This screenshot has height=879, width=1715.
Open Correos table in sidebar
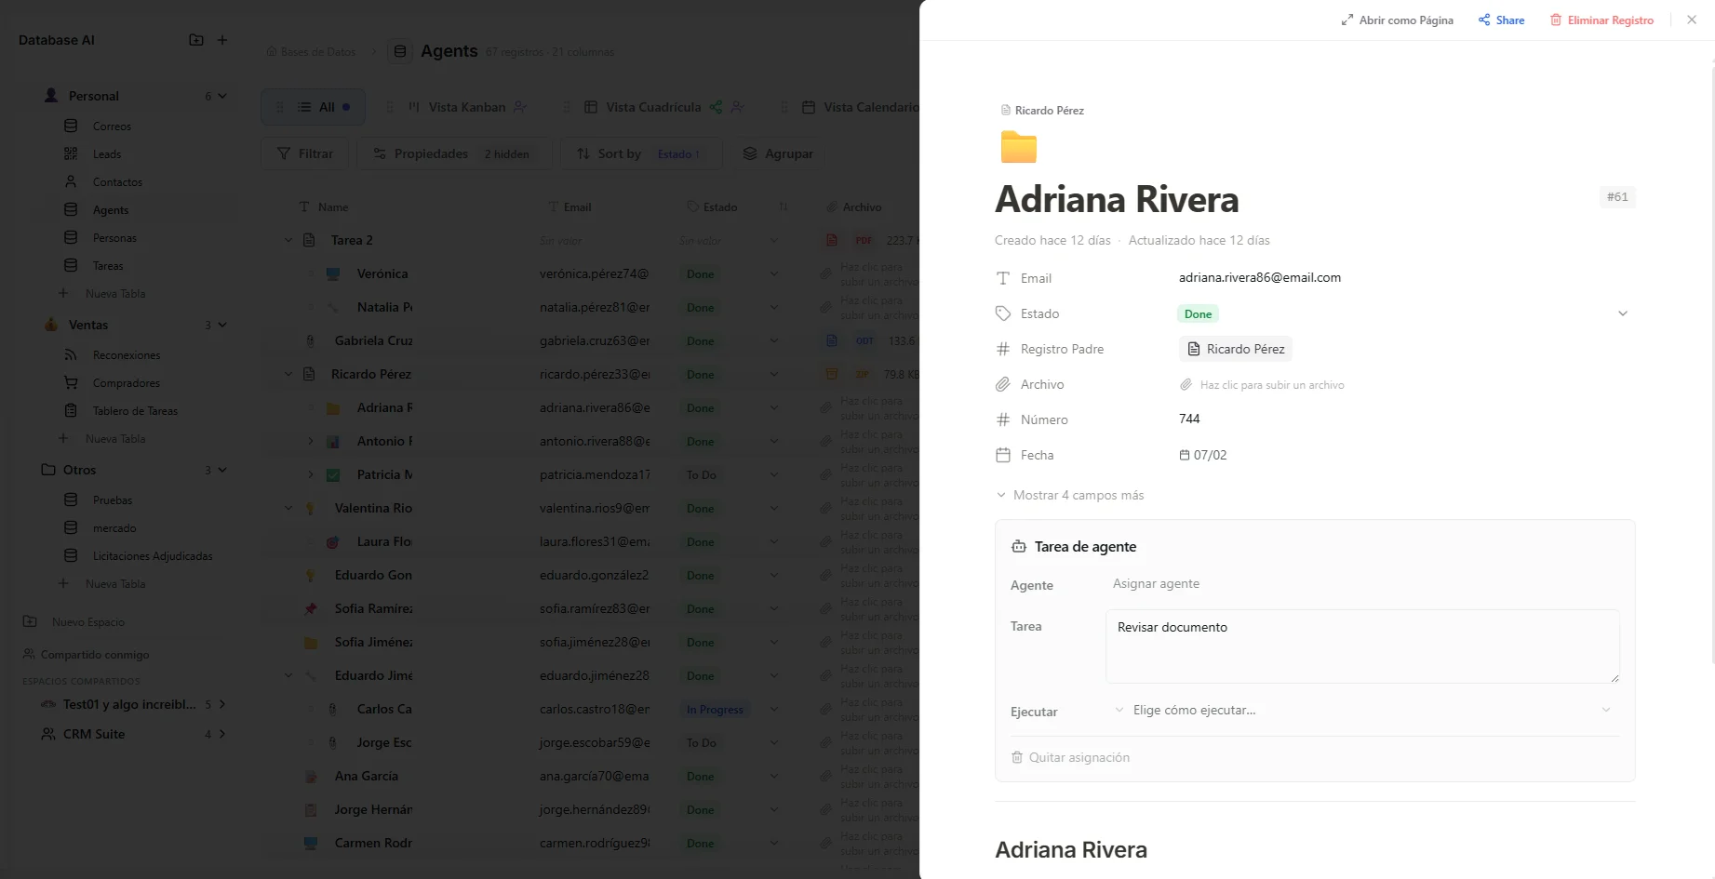(x=112, y=126)
